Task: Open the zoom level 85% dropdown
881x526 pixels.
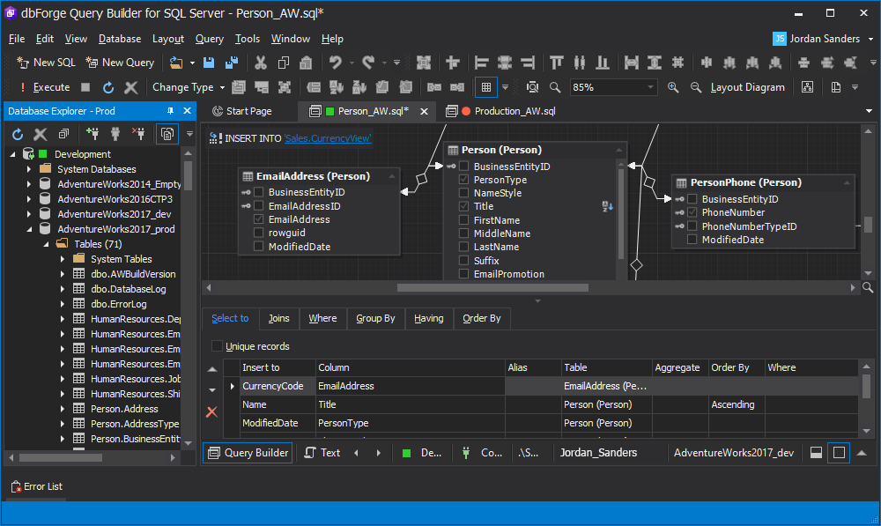Action: pyautogui.click(x=651, y=87)
